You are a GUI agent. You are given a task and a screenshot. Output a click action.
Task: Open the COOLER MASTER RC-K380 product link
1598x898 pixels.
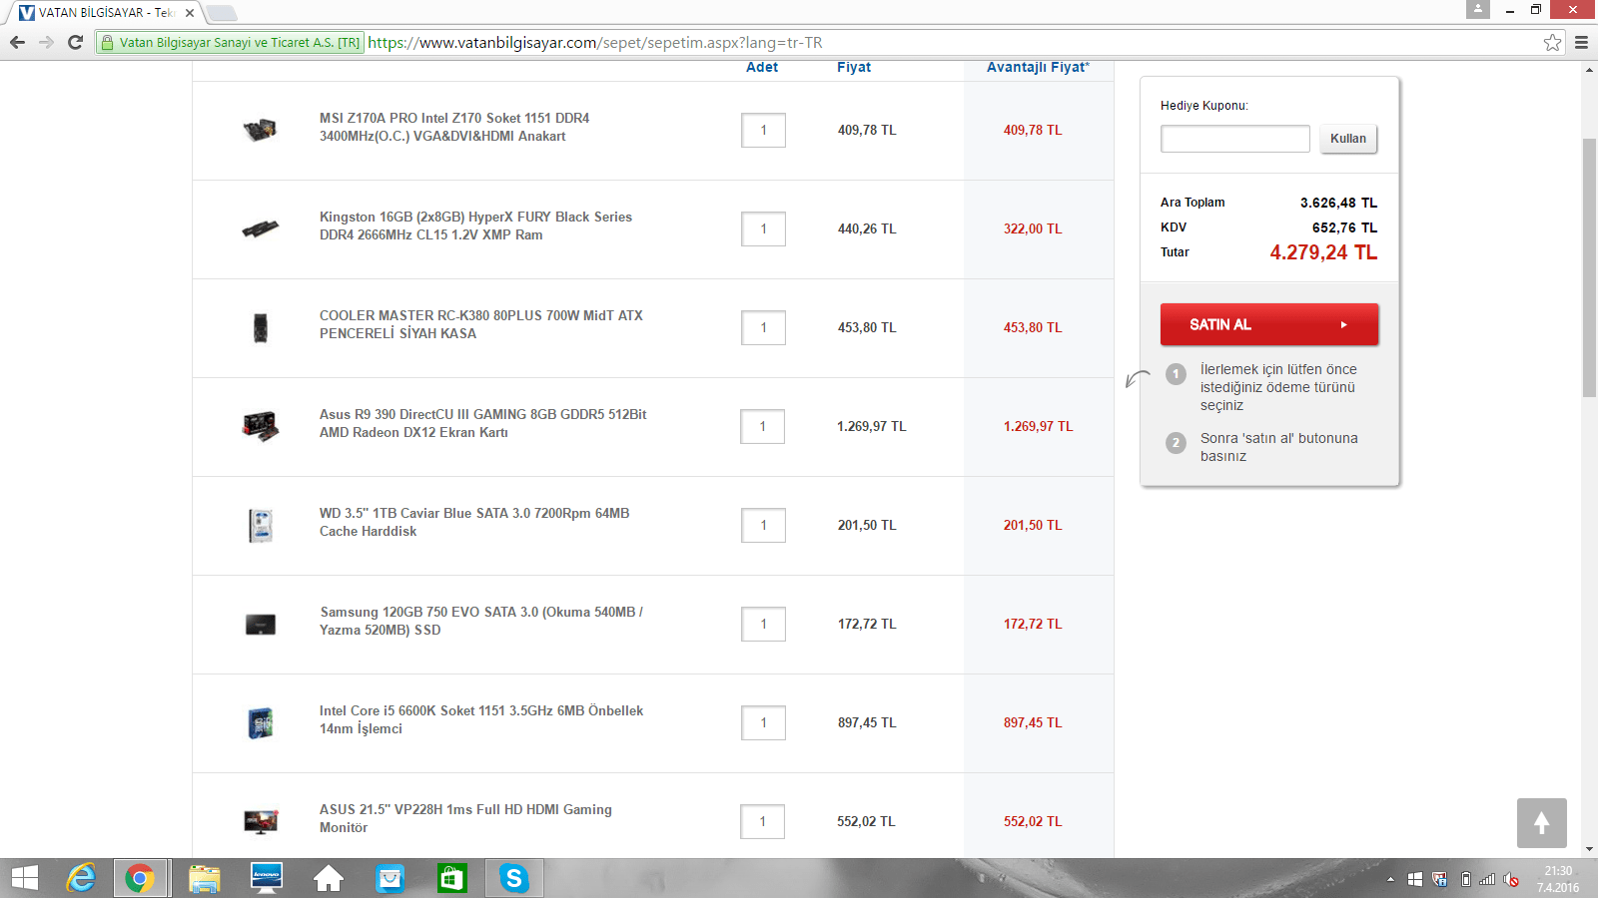point(481,324)
